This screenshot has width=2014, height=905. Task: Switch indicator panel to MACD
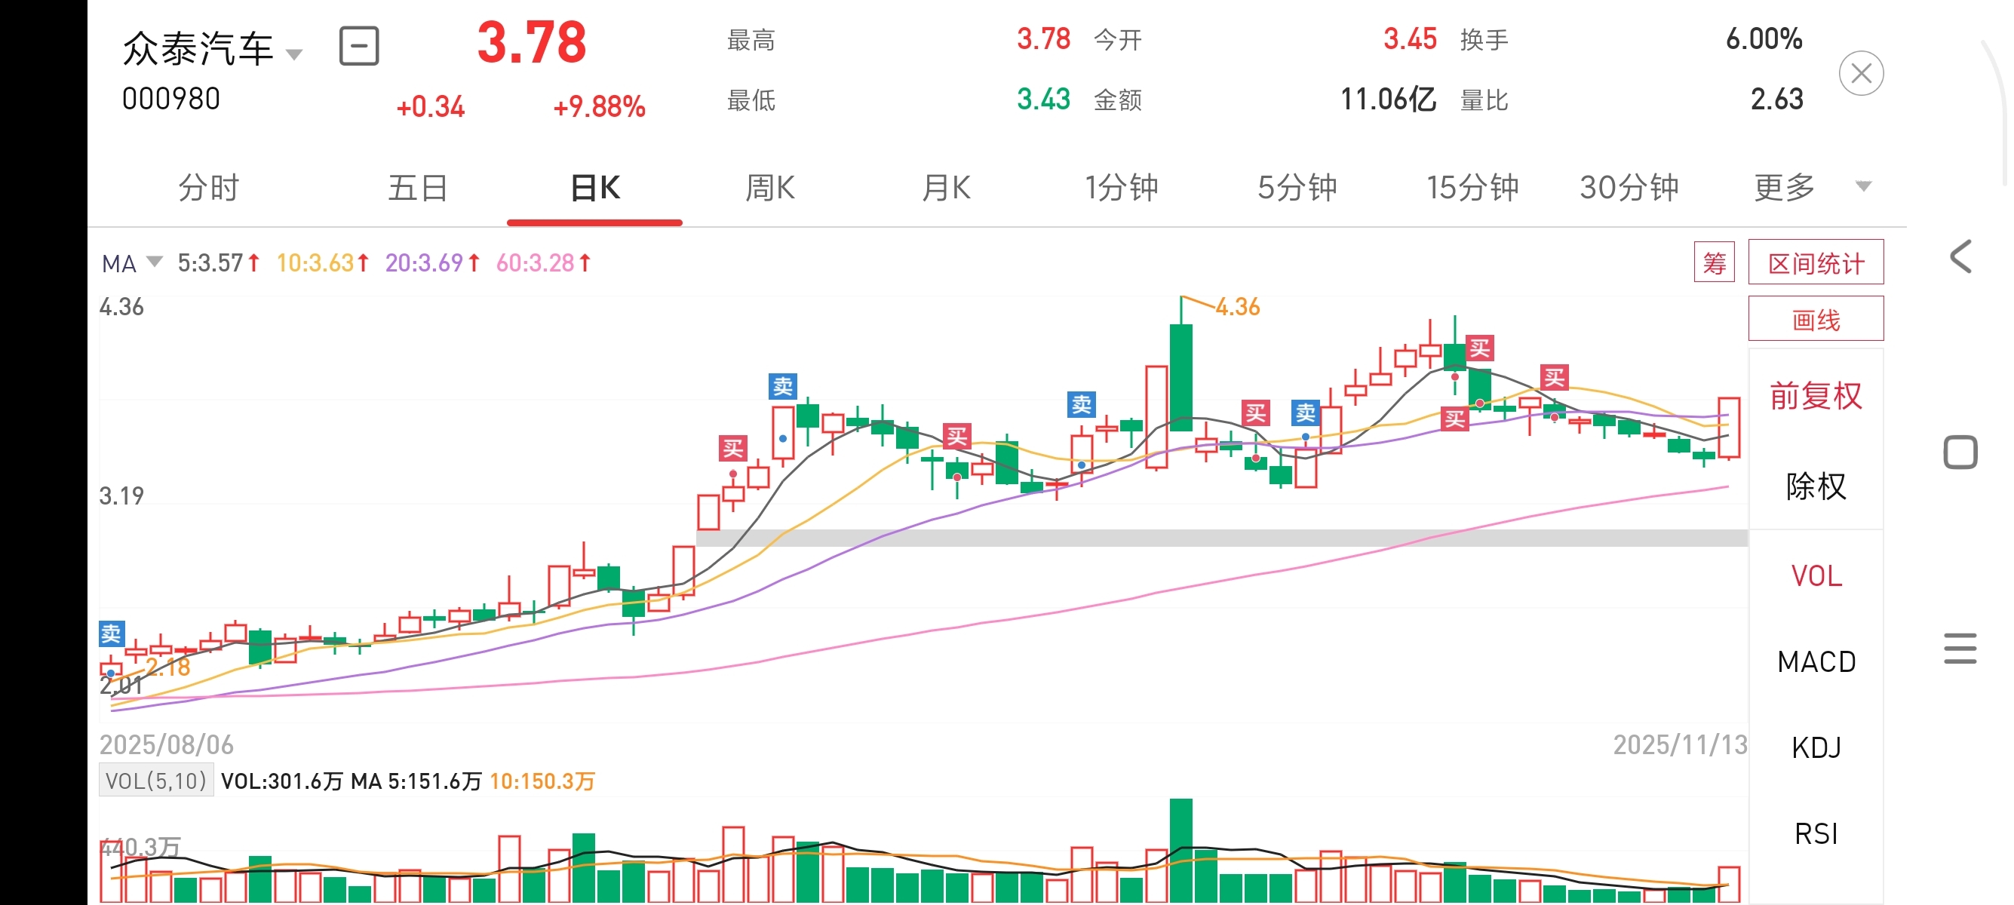tap(1816, 662)
